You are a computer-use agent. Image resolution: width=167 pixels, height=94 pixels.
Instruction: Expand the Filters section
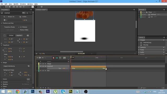tap(2, 86)
